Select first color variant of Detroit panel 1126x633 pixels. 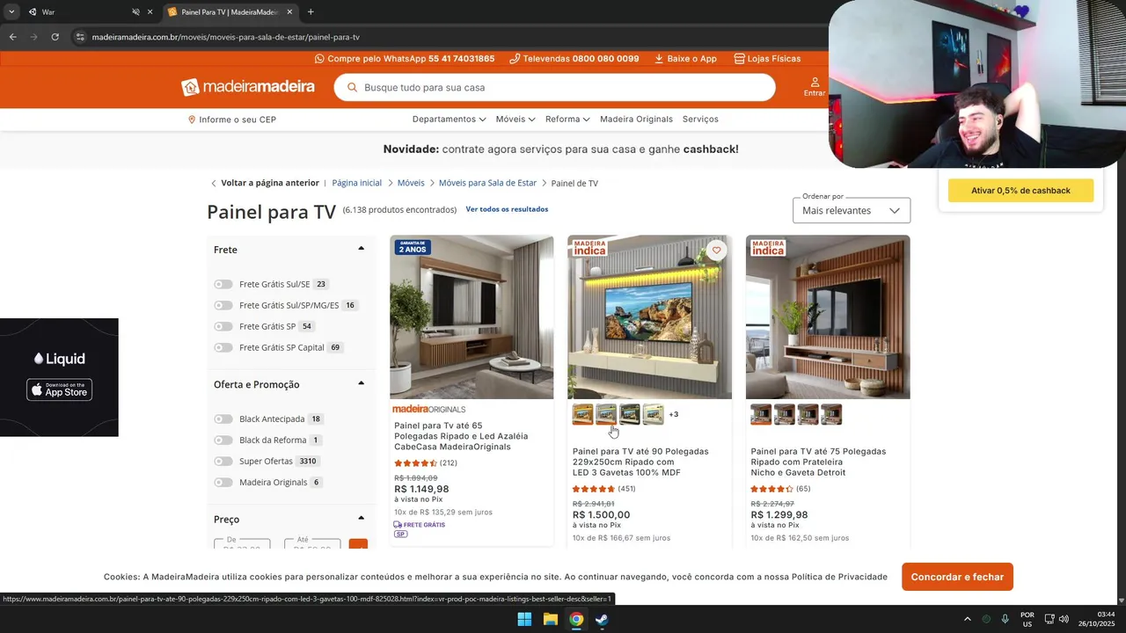click(x=761, y=414)
